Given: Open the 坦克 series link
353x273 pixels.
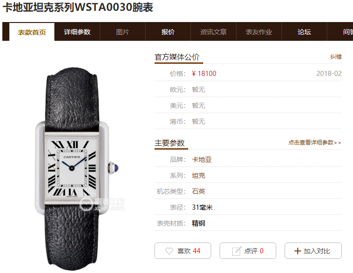Looking at the screenshot, I should (199, 175).
